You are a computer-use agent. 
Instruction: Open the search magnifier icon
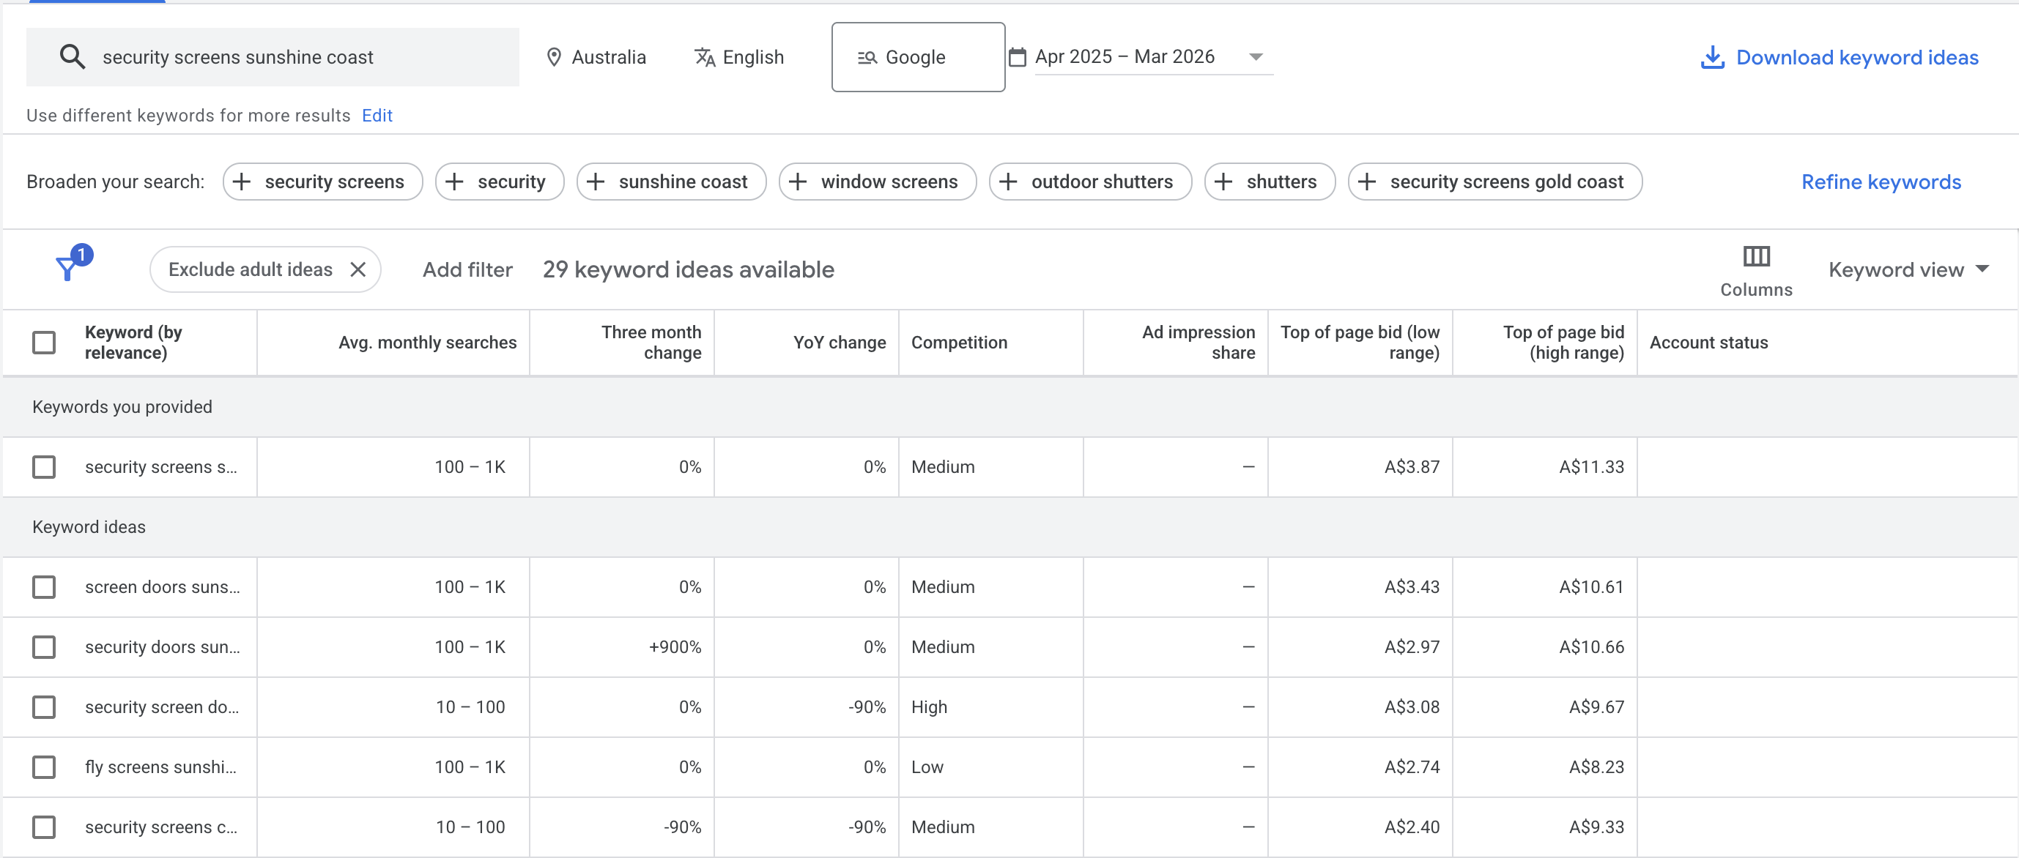pos(72,56)
